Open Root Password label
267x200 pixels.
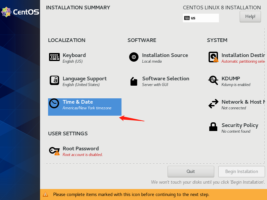coord(81,148)
